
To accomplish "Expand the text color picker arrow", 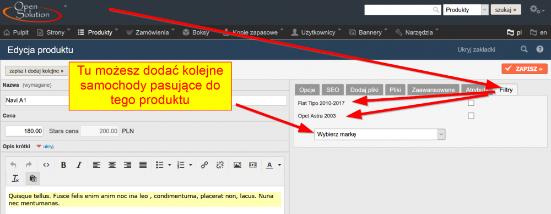I will click(x=280, y=165).
